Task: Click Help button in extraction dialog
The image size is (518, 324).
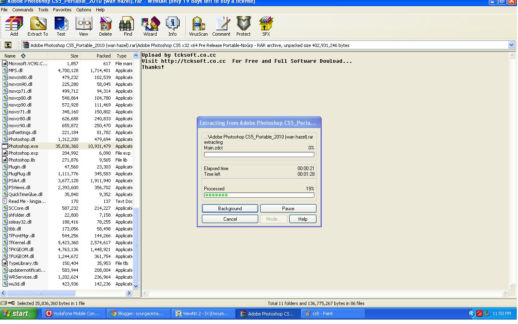Action: pyautogui.click(x=303, y=219)
